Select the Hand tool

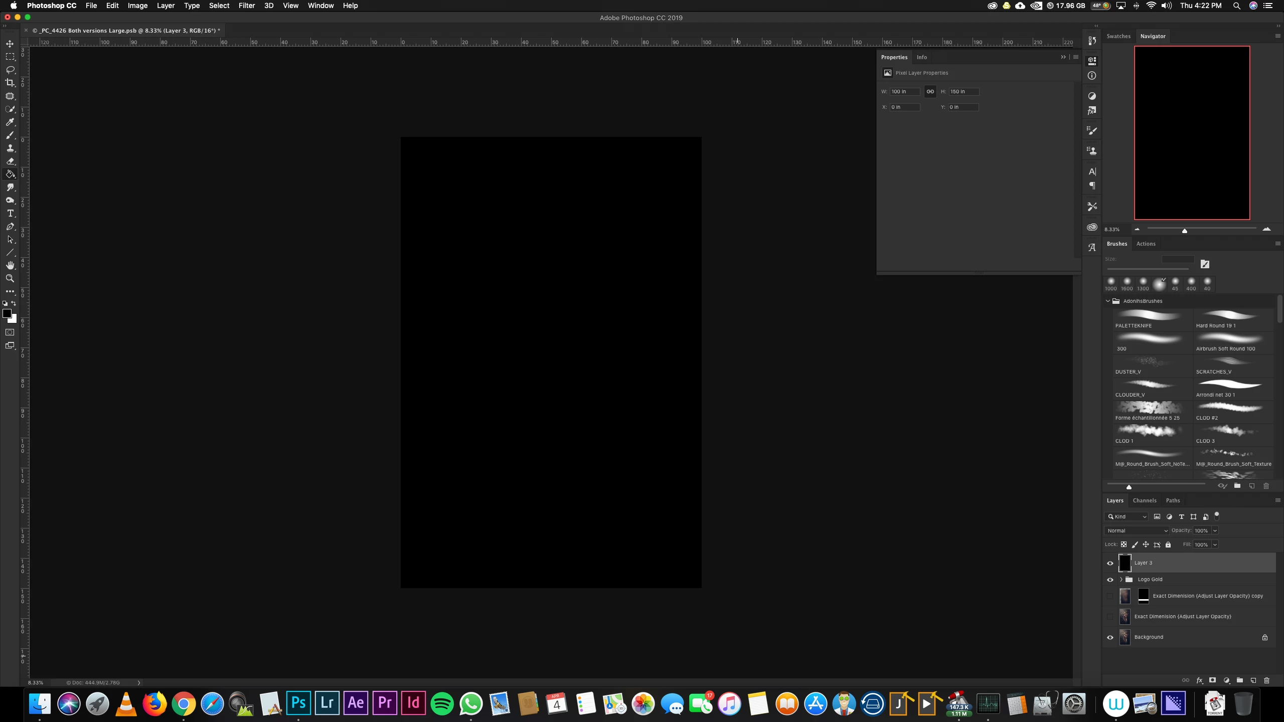[x=10, y=265]
